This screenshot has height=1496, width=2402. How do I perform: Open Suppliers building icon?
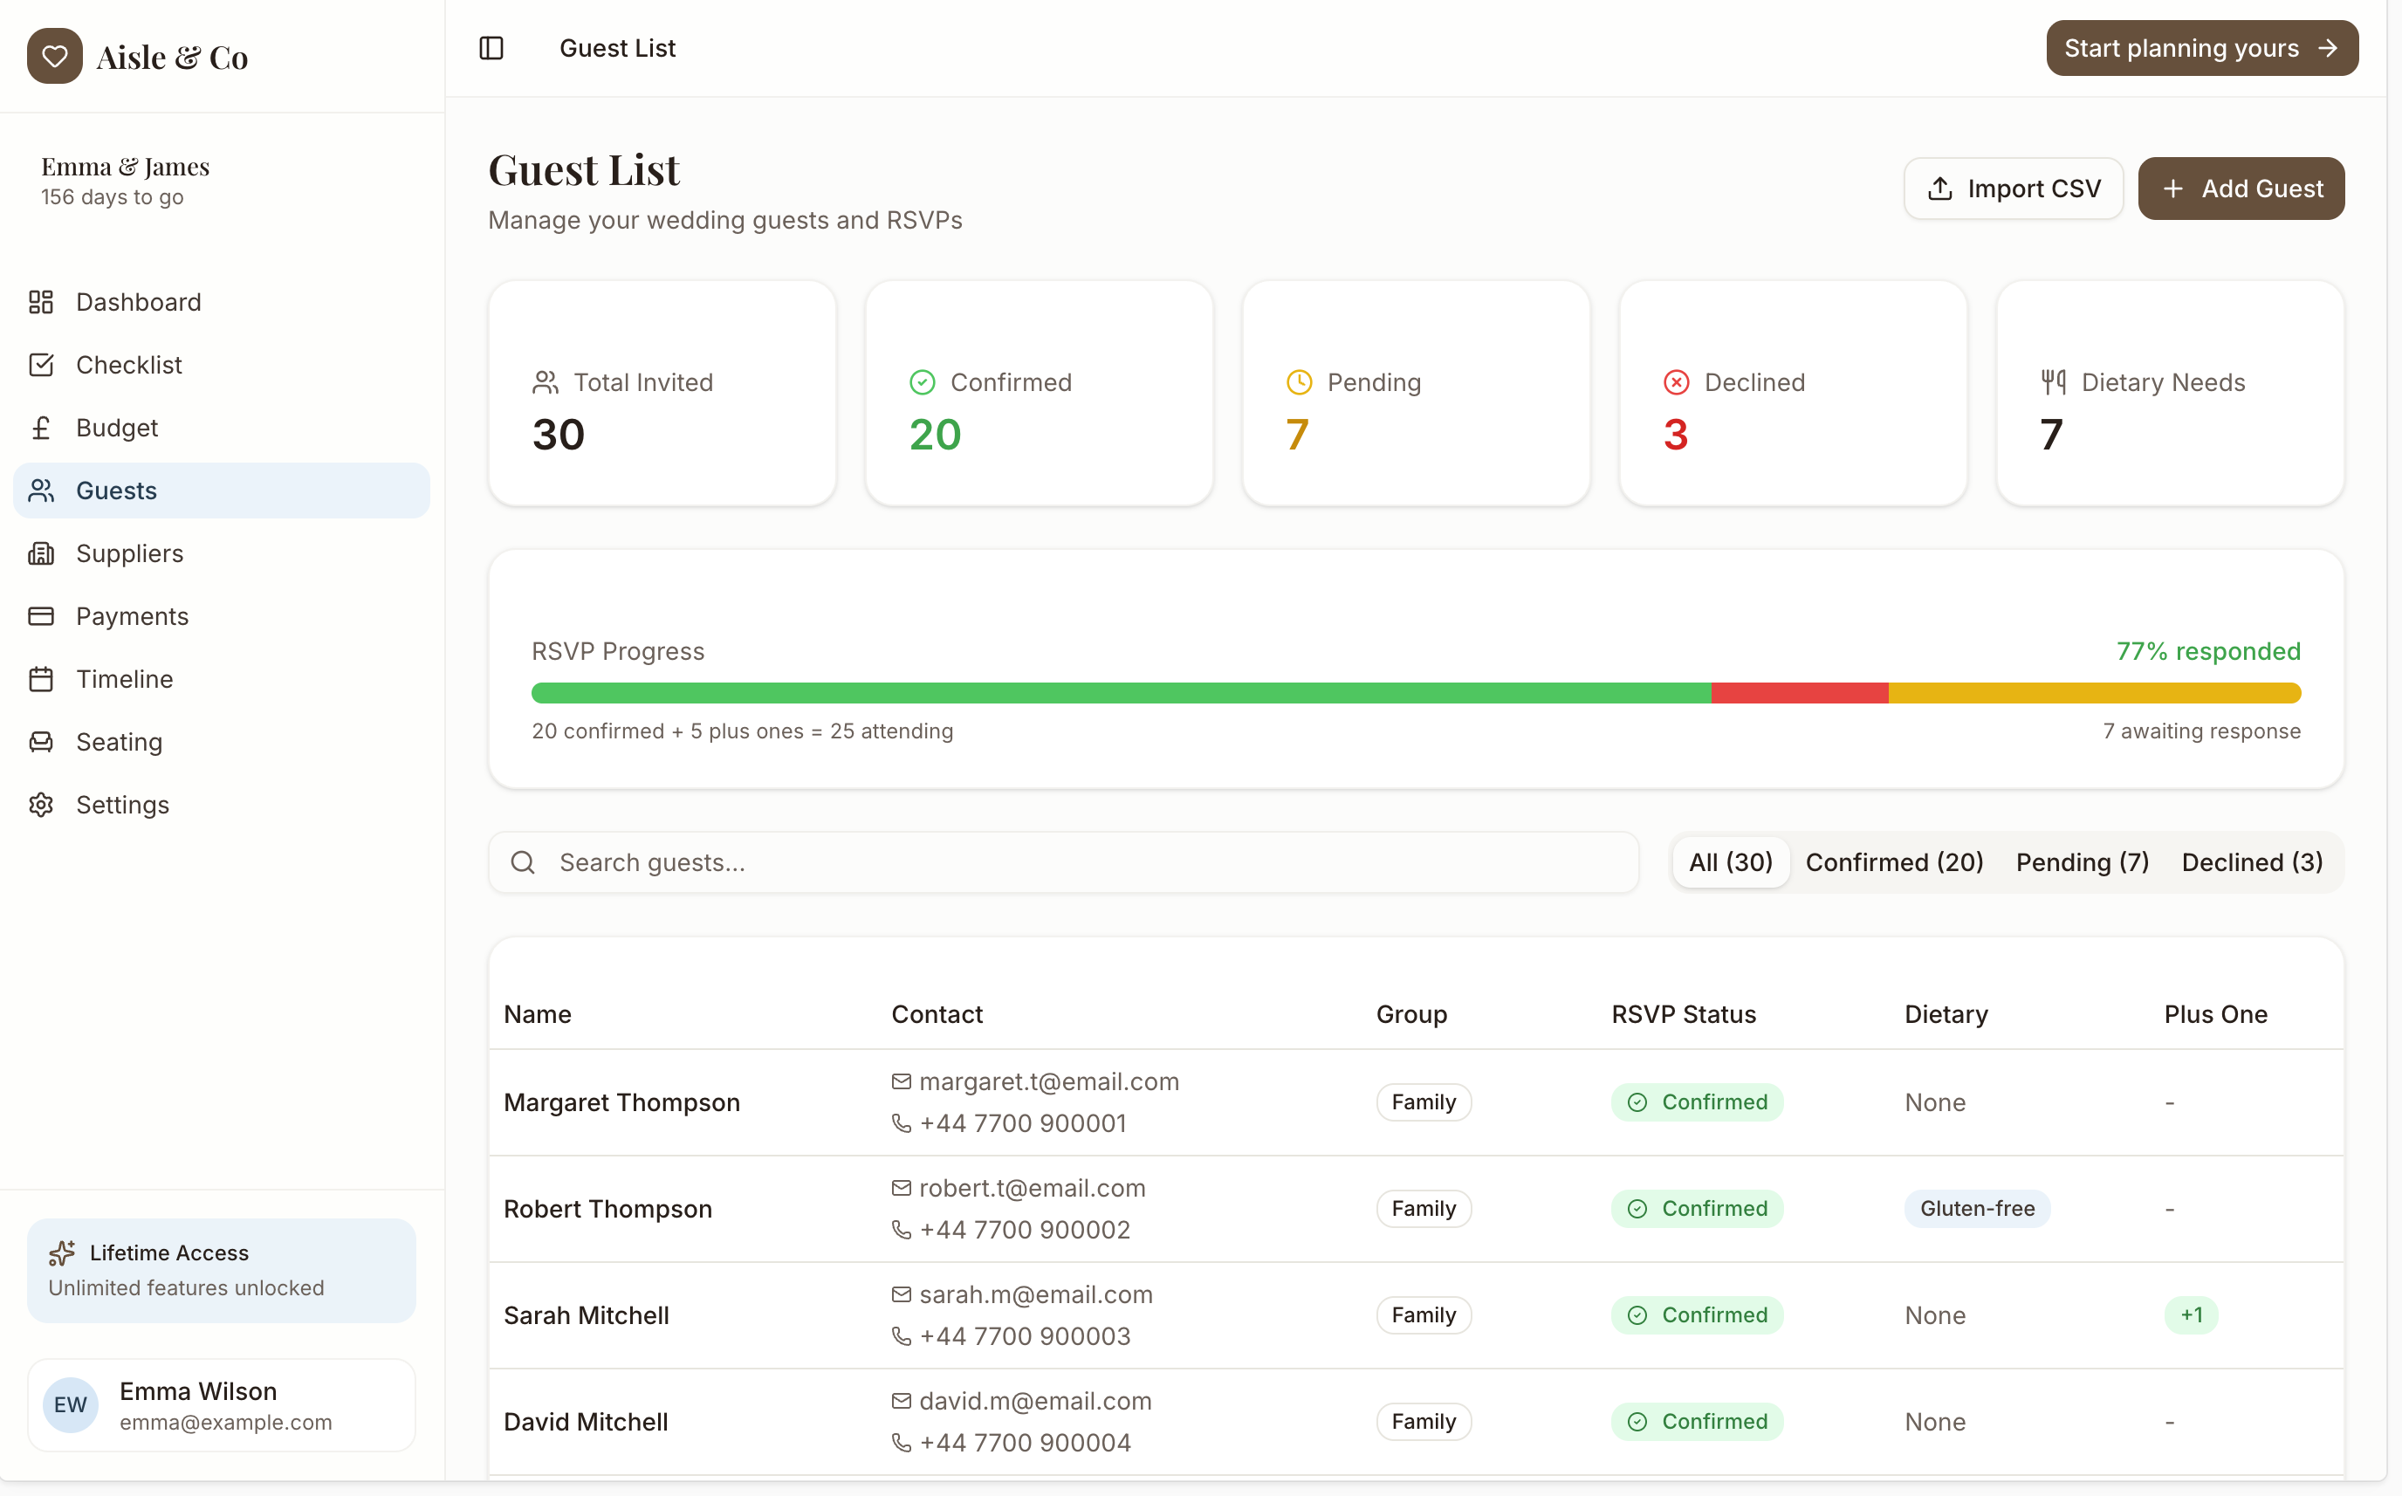40,553
